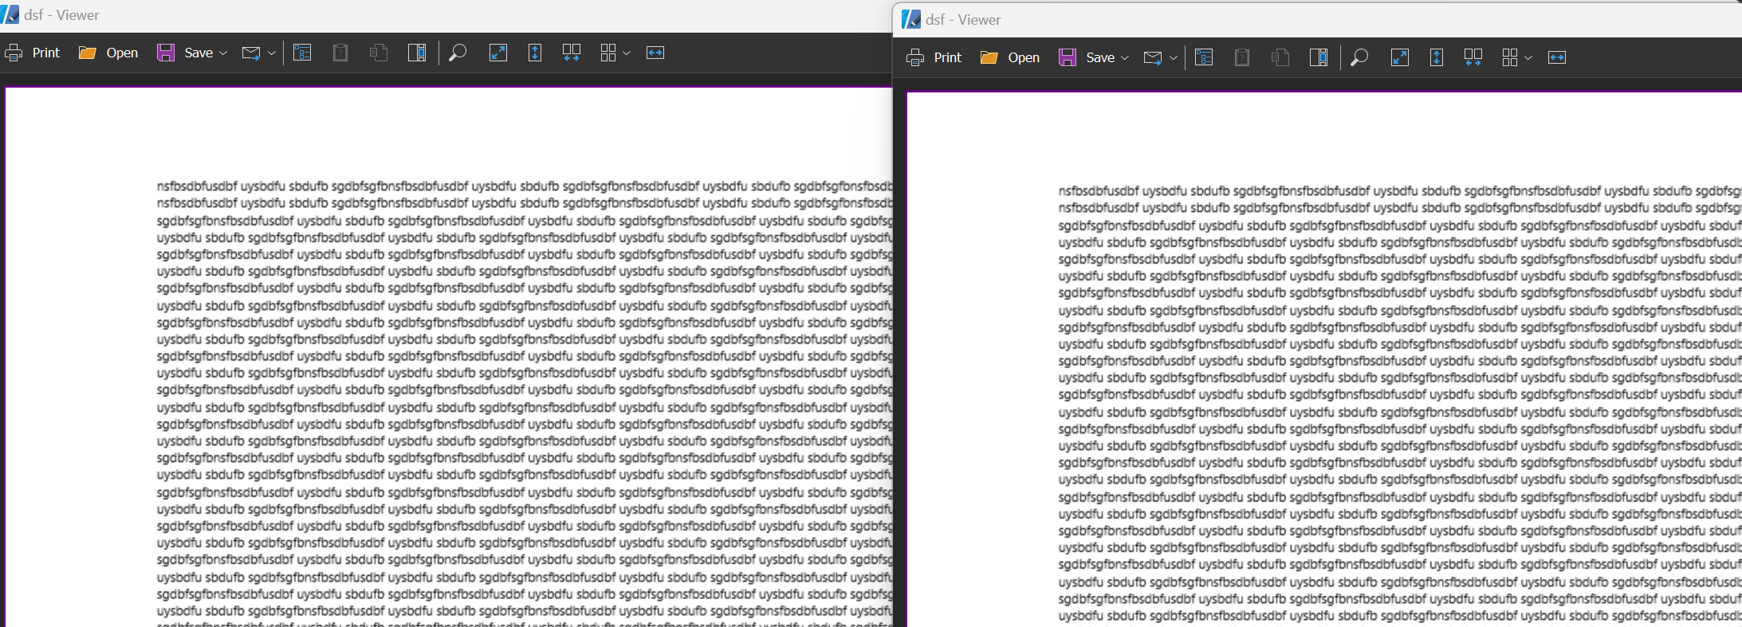Click the printer icon in the right Viewer window
This screenshot has height=627, width=1742.
tap(916, 57)
